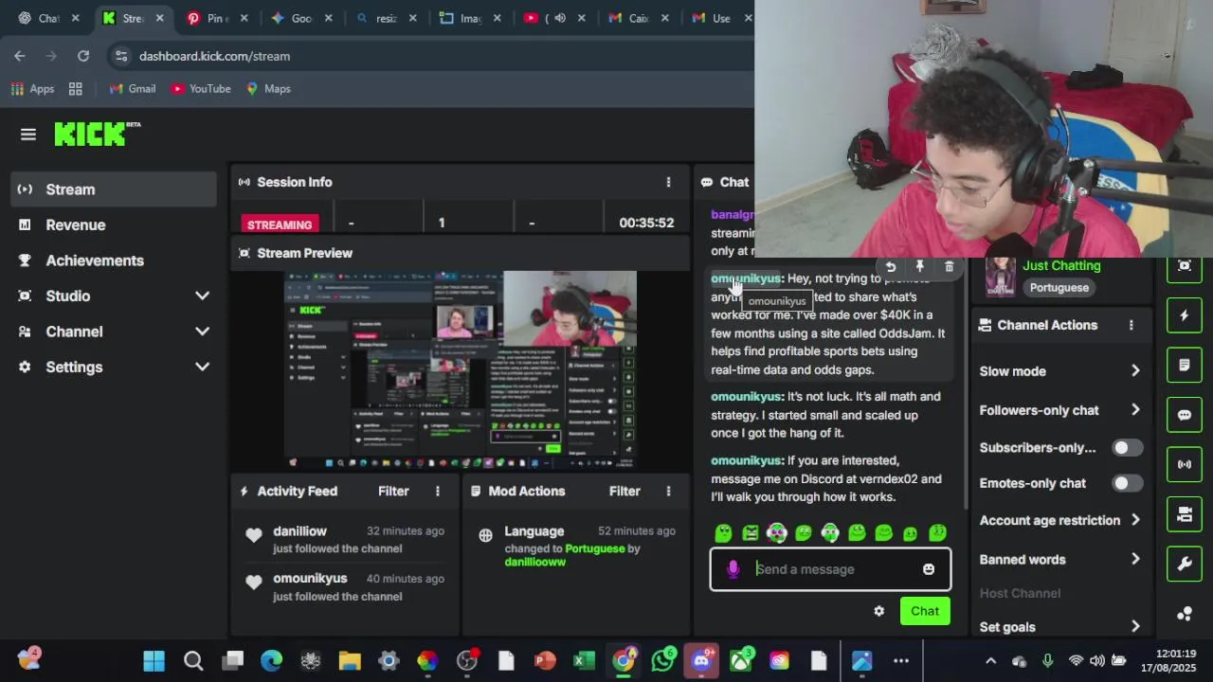Open Activity Feed Filter dropdown
Screen dimensions: 1213x682
[393, 491]
